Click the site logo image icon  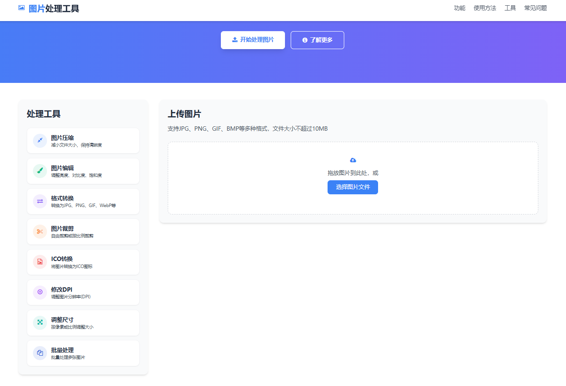tap(22, 8)
